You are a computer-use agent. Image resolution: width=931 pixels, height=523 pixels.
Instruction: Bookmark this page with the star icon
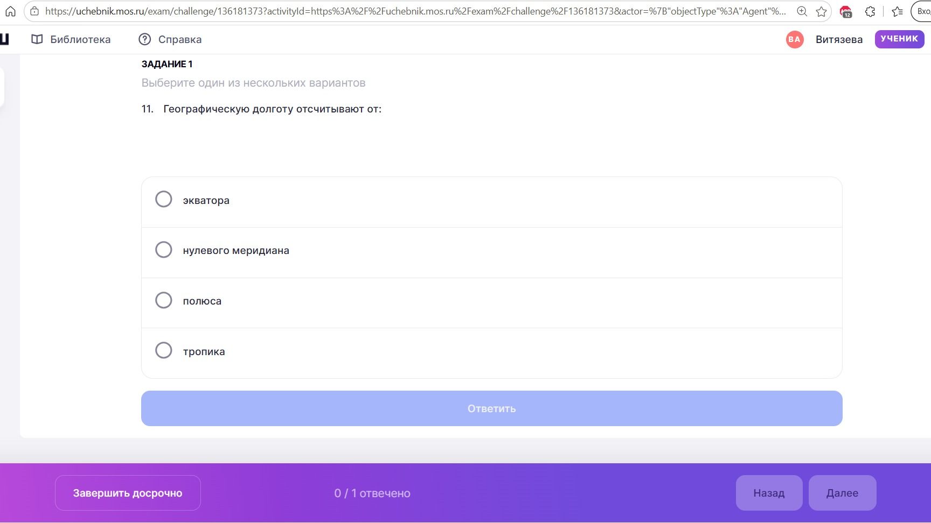pyautogui.click(x=821, y=11)
